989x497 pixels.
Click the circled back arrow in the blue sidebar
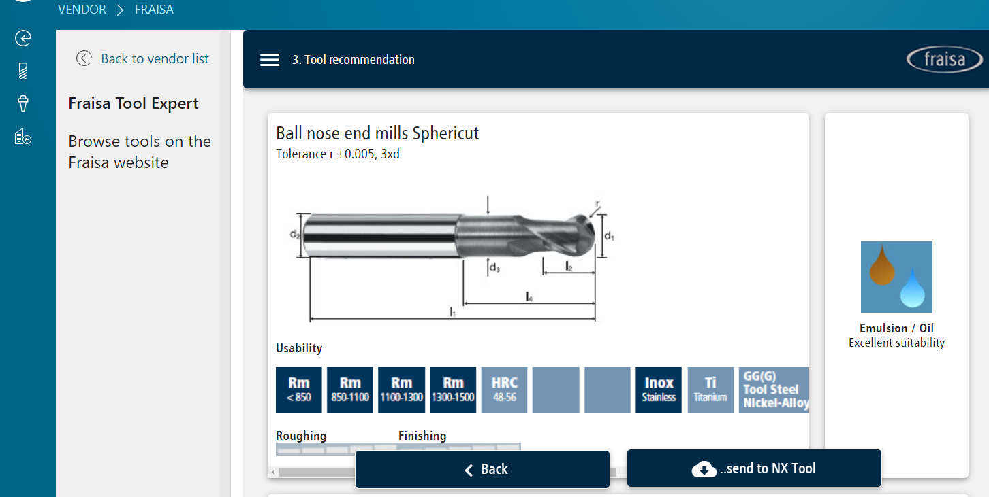click(23, 38)
